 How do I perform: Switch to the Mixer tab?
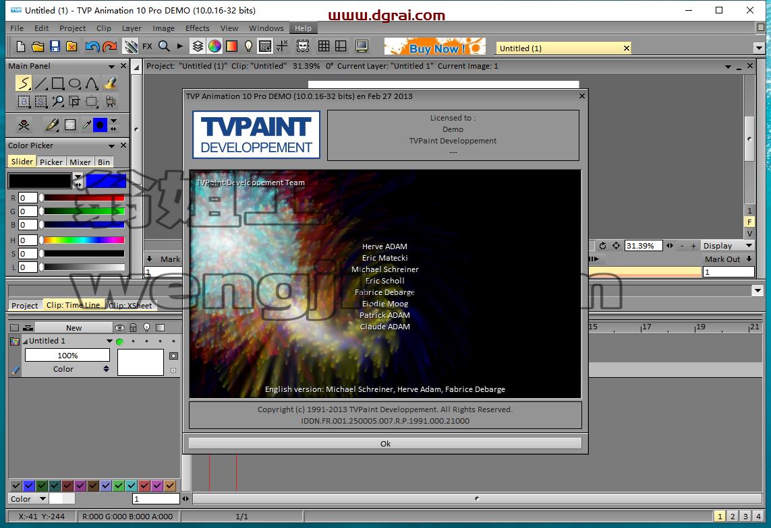(80, 162)
